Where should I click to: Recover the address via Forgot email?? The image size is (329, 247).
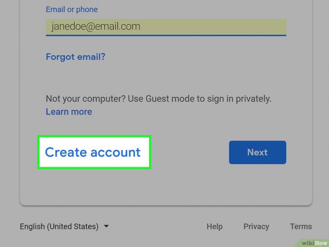point(76,57)
